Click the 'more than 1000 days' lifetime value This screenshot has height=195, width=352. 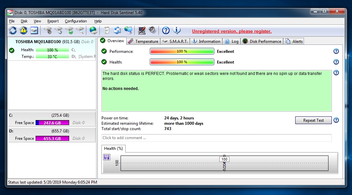pyautogui.click(x=184, y=123)
